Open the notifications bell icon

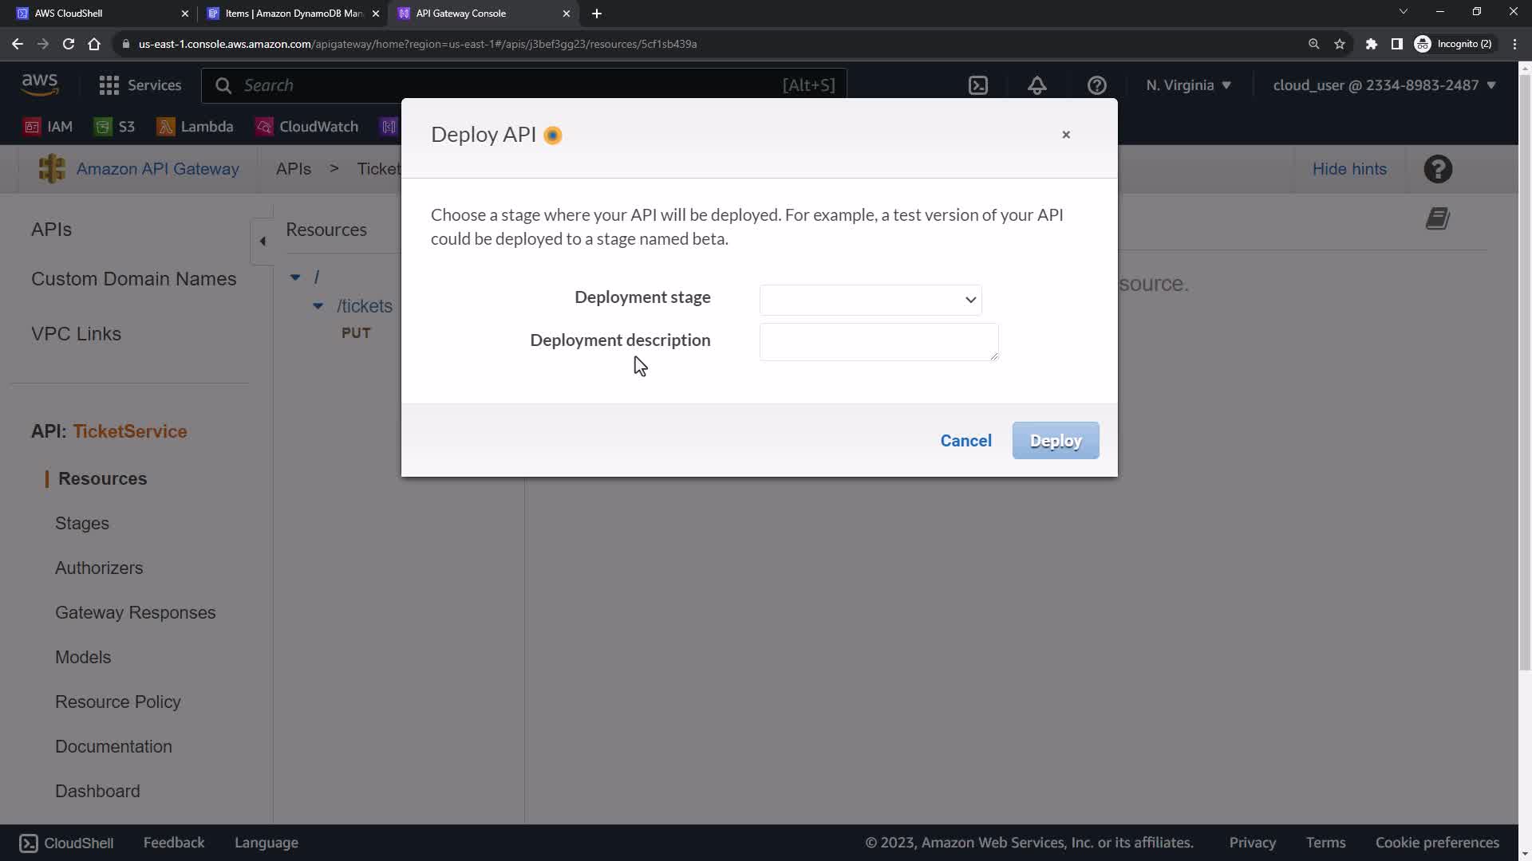coord(1037,85)
